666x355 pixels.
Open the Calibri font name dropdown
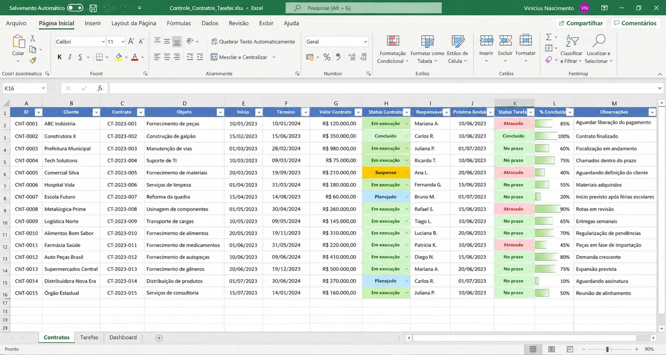point(103,42)
